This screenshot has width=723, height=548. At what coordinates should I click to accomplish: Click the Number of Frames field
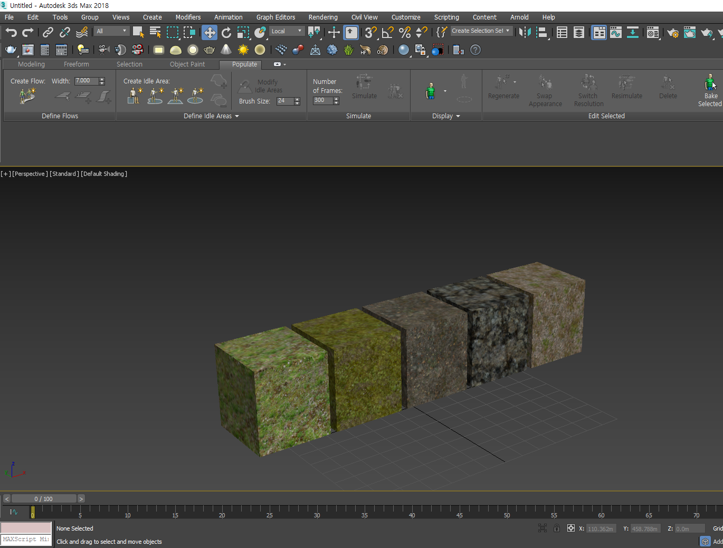point(322,100)
